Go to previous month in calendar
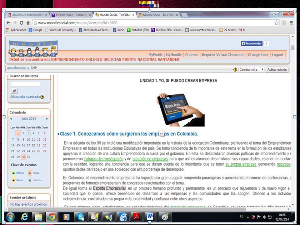300x225 pixels. click(11, 119)
